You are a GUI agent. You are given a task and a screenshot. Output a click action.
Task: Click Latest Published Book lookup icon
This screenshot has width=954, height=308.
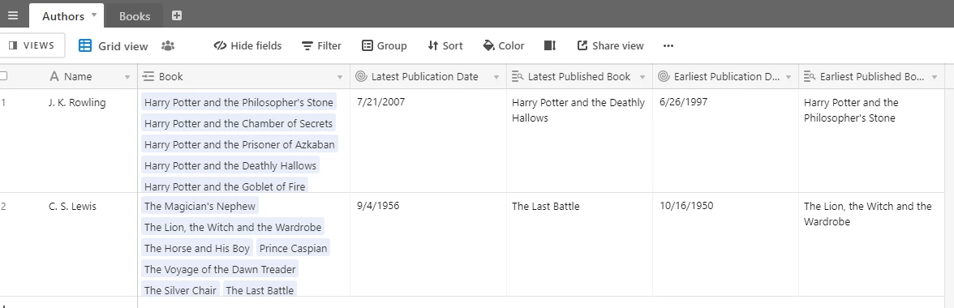pyautogui.click(x=518, y=76)
